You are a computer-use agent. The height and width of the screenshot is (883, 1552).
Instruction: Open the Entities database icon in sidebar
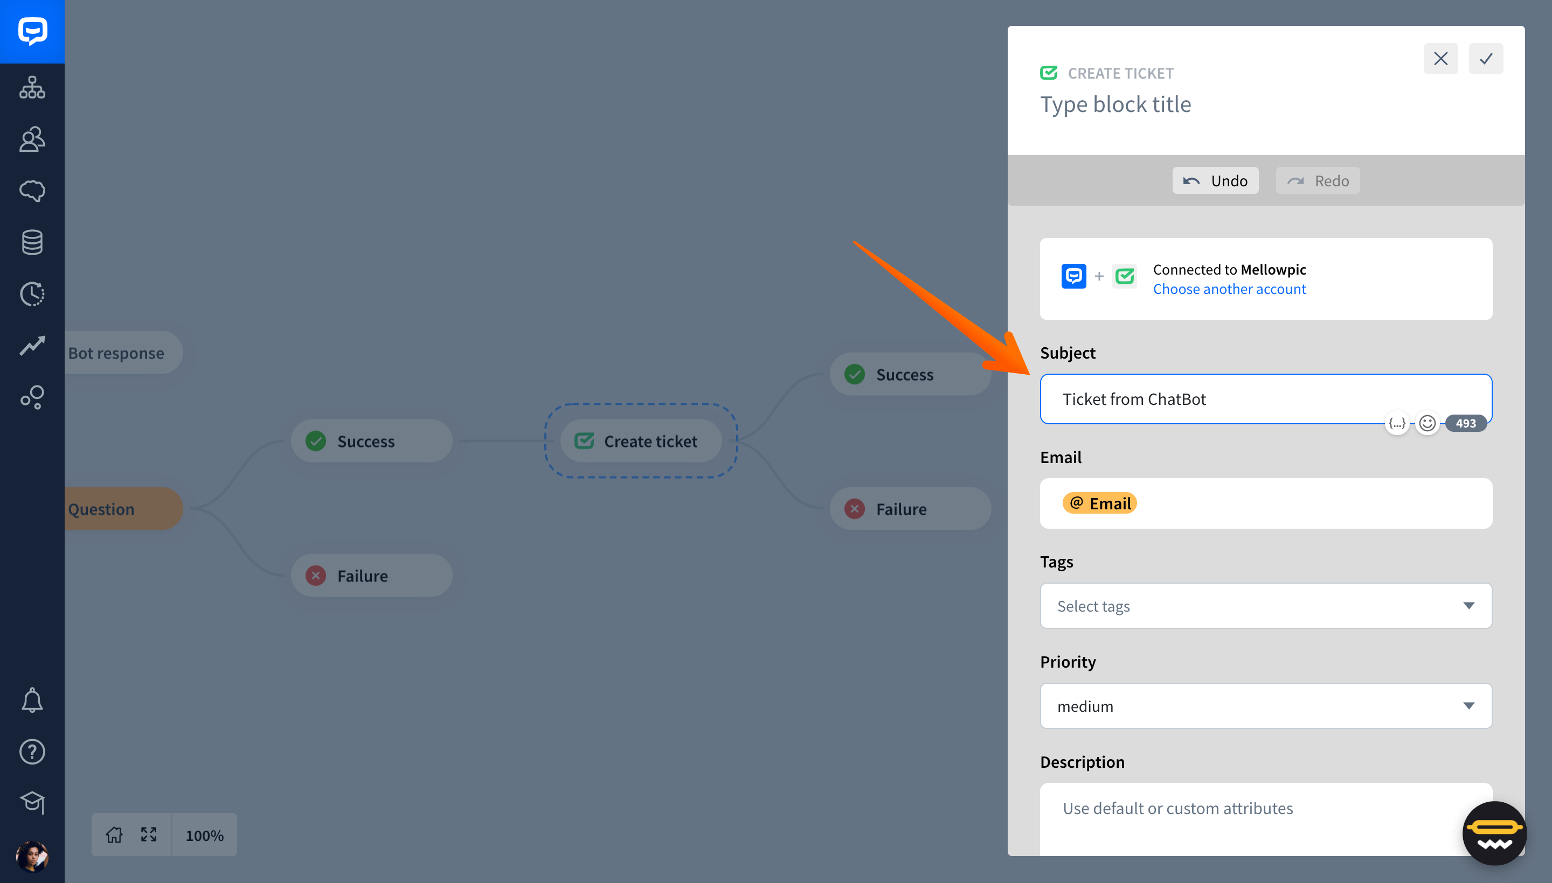tap(32, 243)
